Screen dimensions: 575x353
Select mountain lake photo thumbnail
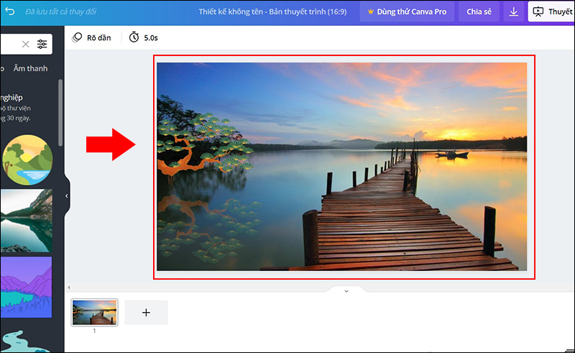(x=26, y=221)
